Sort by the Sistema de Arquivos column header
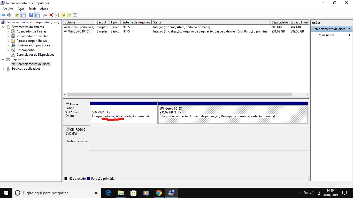The height and width of the screenshot is (198, 353). pyautogui.click(x=136, y=22)
